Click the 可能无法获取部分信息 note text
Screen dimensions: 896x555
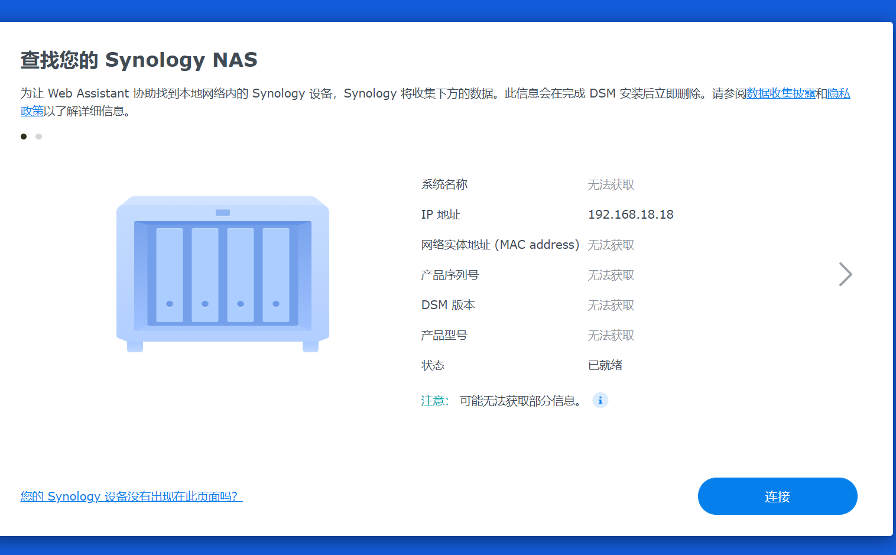pos(520,401)
